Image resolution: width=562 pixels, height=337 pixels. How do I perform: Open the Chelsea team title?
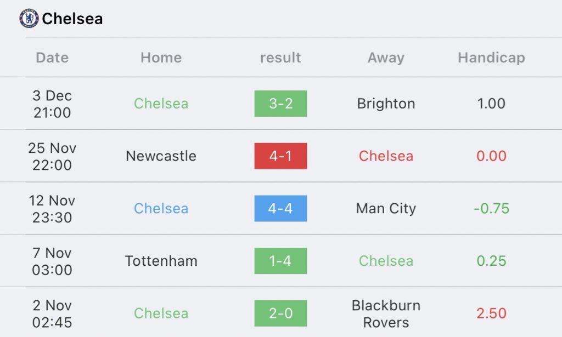coord(72,19)
